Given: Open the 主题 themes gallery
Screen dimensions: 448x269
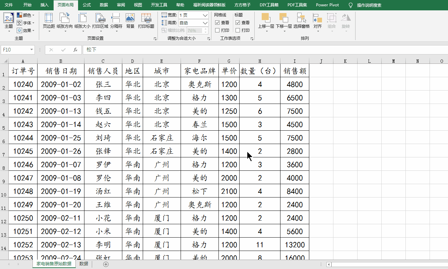Looking at the screenshot, I should tap(9, 22).
